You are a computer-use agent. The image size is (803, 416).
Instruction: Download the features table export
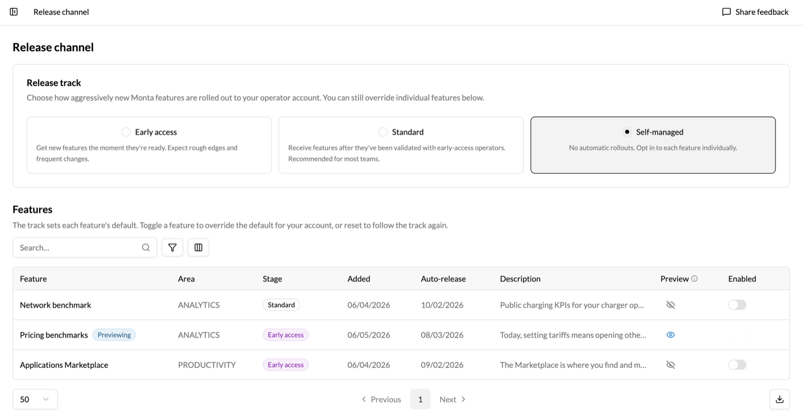click(x=779, y=399)
